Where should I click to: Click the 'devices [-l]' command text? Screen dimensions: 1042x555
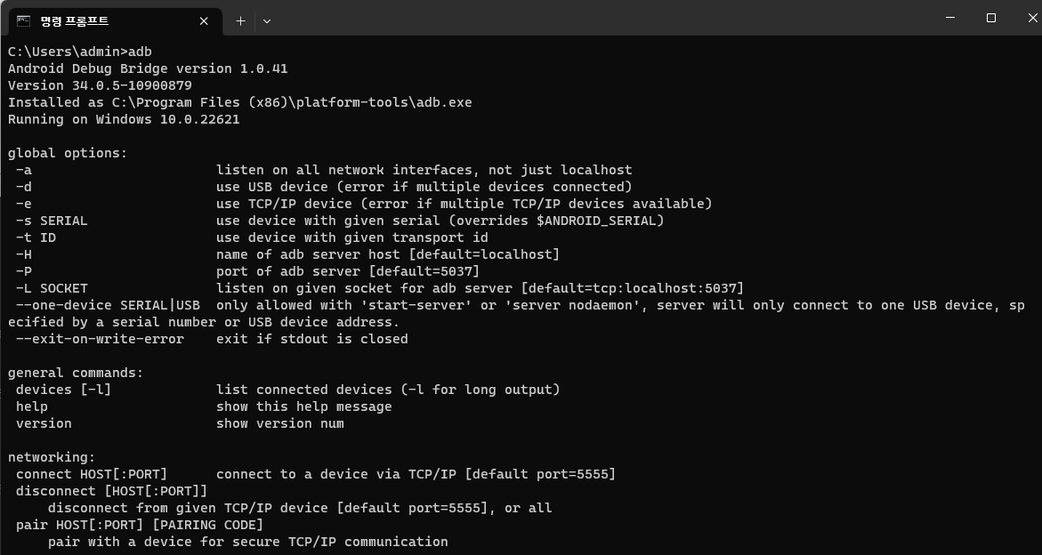click(x=63, y=390)
